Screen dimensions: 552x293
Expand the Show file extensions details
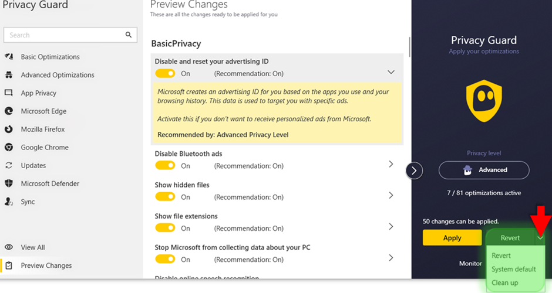[x=391, y=227]
